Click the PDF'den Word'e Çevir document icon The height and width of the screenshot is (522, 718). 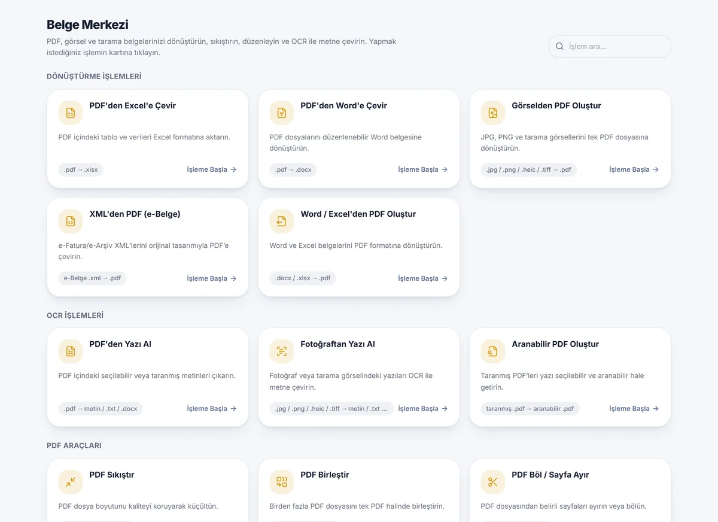(282, 113)
